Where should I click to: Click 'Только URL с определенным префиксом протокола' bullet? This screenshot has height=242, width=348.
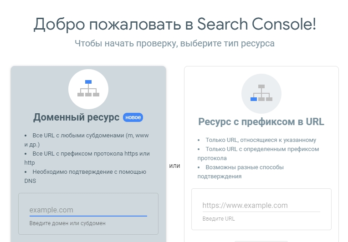pyautogui.click(x=258, y=154)
